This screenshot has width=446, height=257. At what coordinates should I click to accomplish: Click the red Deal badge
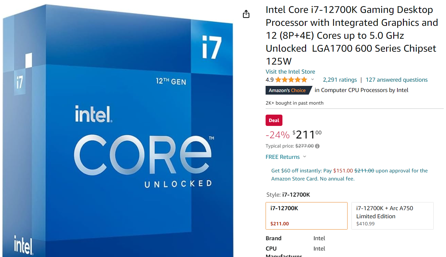click(274, 120)
